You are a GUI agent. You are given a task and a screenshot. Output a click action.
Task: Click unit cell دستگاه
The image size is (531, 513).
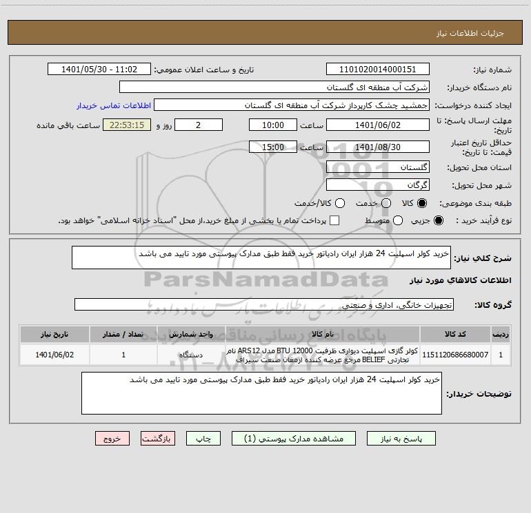tap(191, 355)
